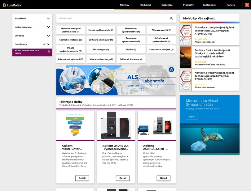
Task: Click the ALS logo badge on banner
Action: pos(171,70)
